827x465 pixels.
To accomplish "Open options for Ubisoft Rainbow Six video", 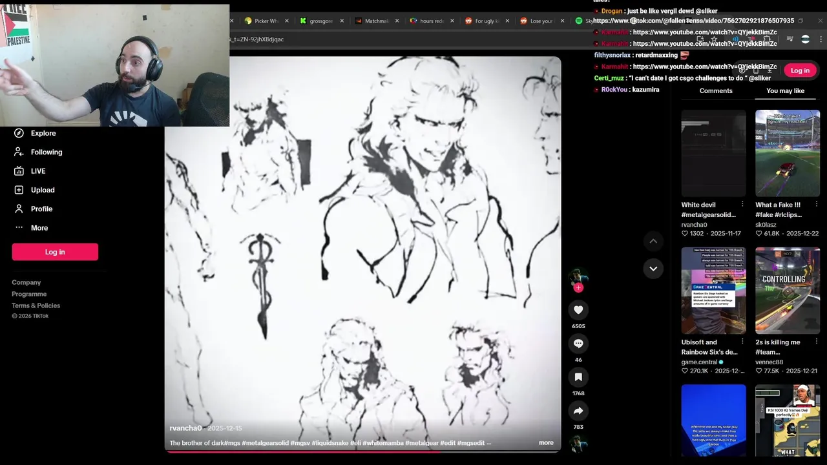I will (742, 342).
